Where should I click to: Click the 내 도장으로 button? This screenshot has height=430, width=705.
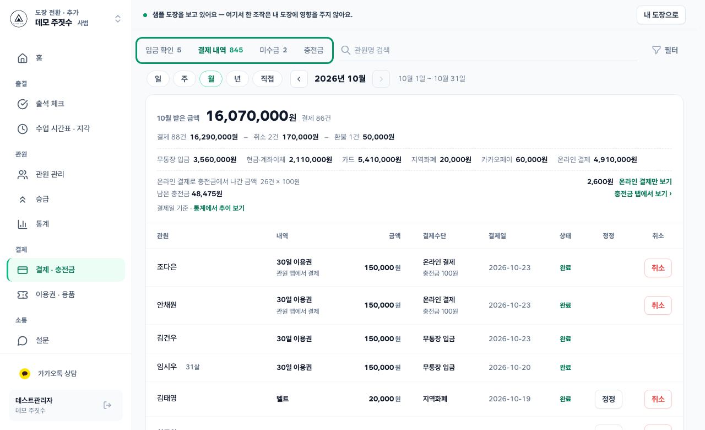(661, 15)
